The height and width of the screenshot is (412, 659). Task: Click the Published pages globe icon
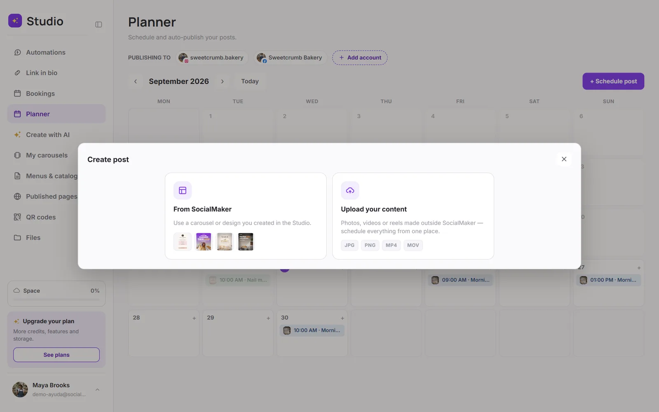17,197
